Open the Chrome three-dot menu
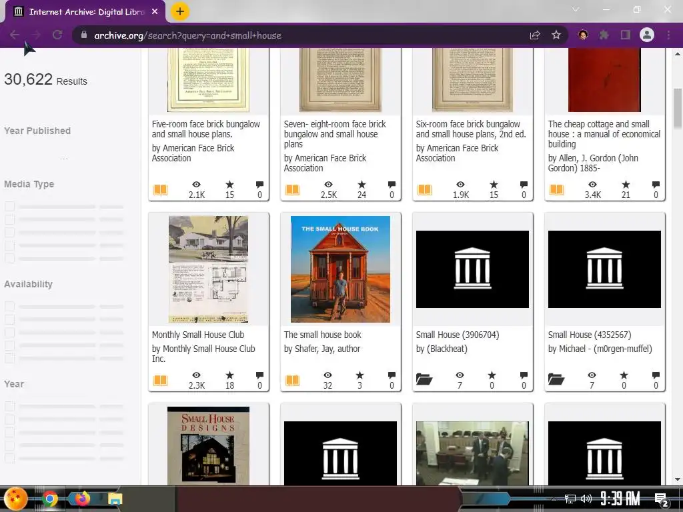This screenshot has height=512, width=683. pyautogui.click(x=668, y=35)
